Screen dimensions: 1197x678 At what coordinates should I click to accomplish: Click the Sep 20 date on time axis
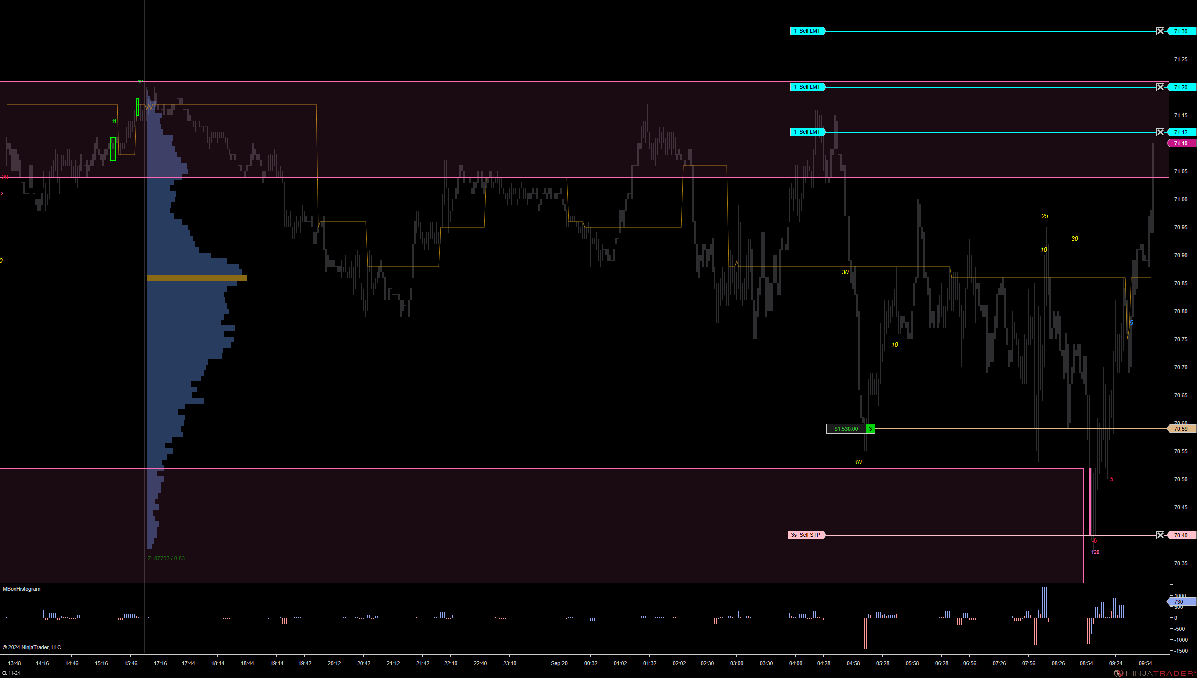point(559,663)
